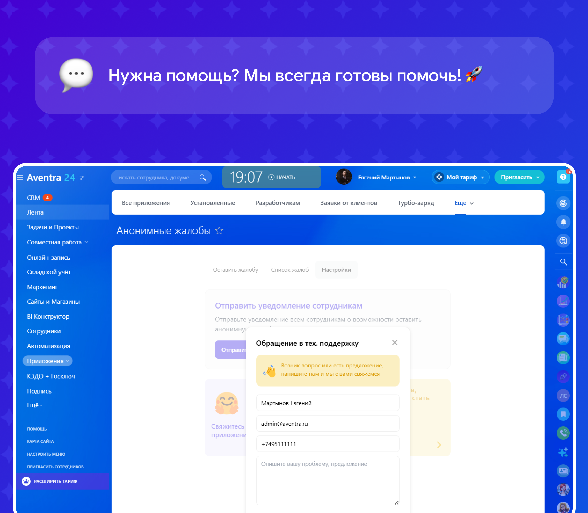588x513 pixels.
Task: Open the help question-mark icon
Action: (x=563, y=177)
